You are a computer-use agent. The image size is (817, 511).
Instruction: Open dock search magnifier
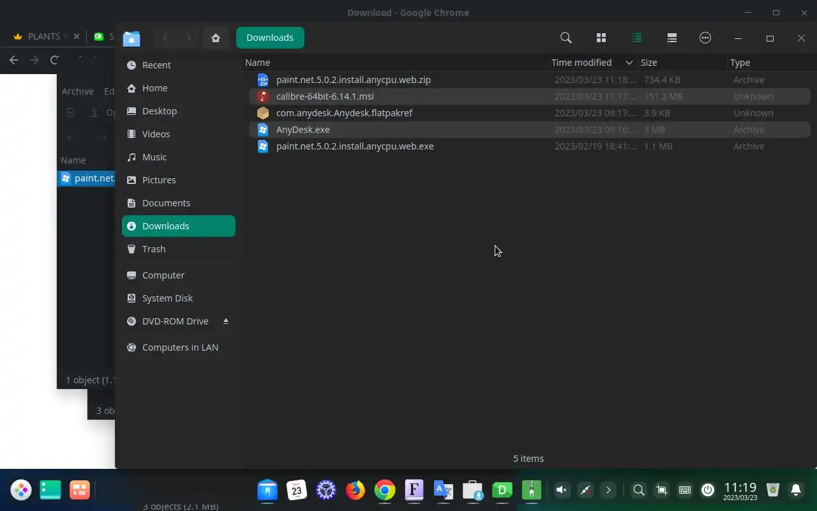[638, 490]
